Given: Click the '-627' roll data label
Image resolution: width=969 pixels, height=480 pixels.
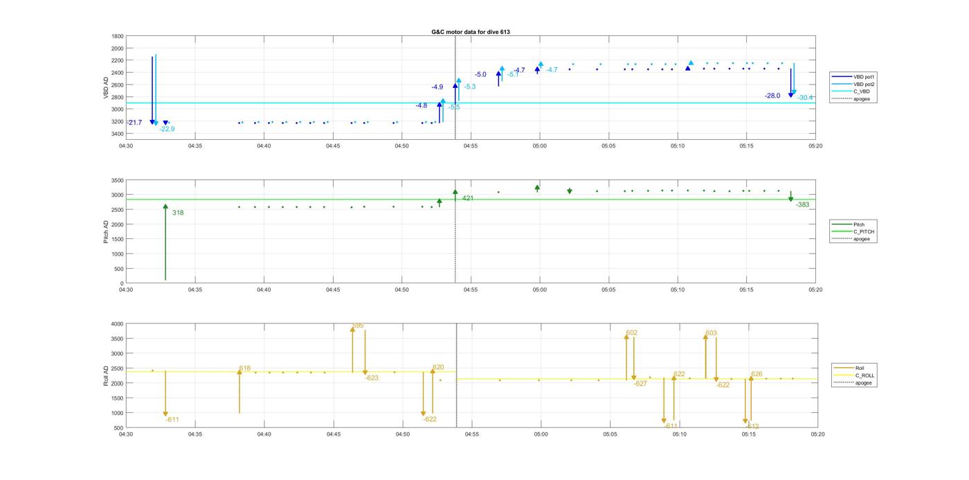Looking at the screenshot, I should tap(640, 384).
